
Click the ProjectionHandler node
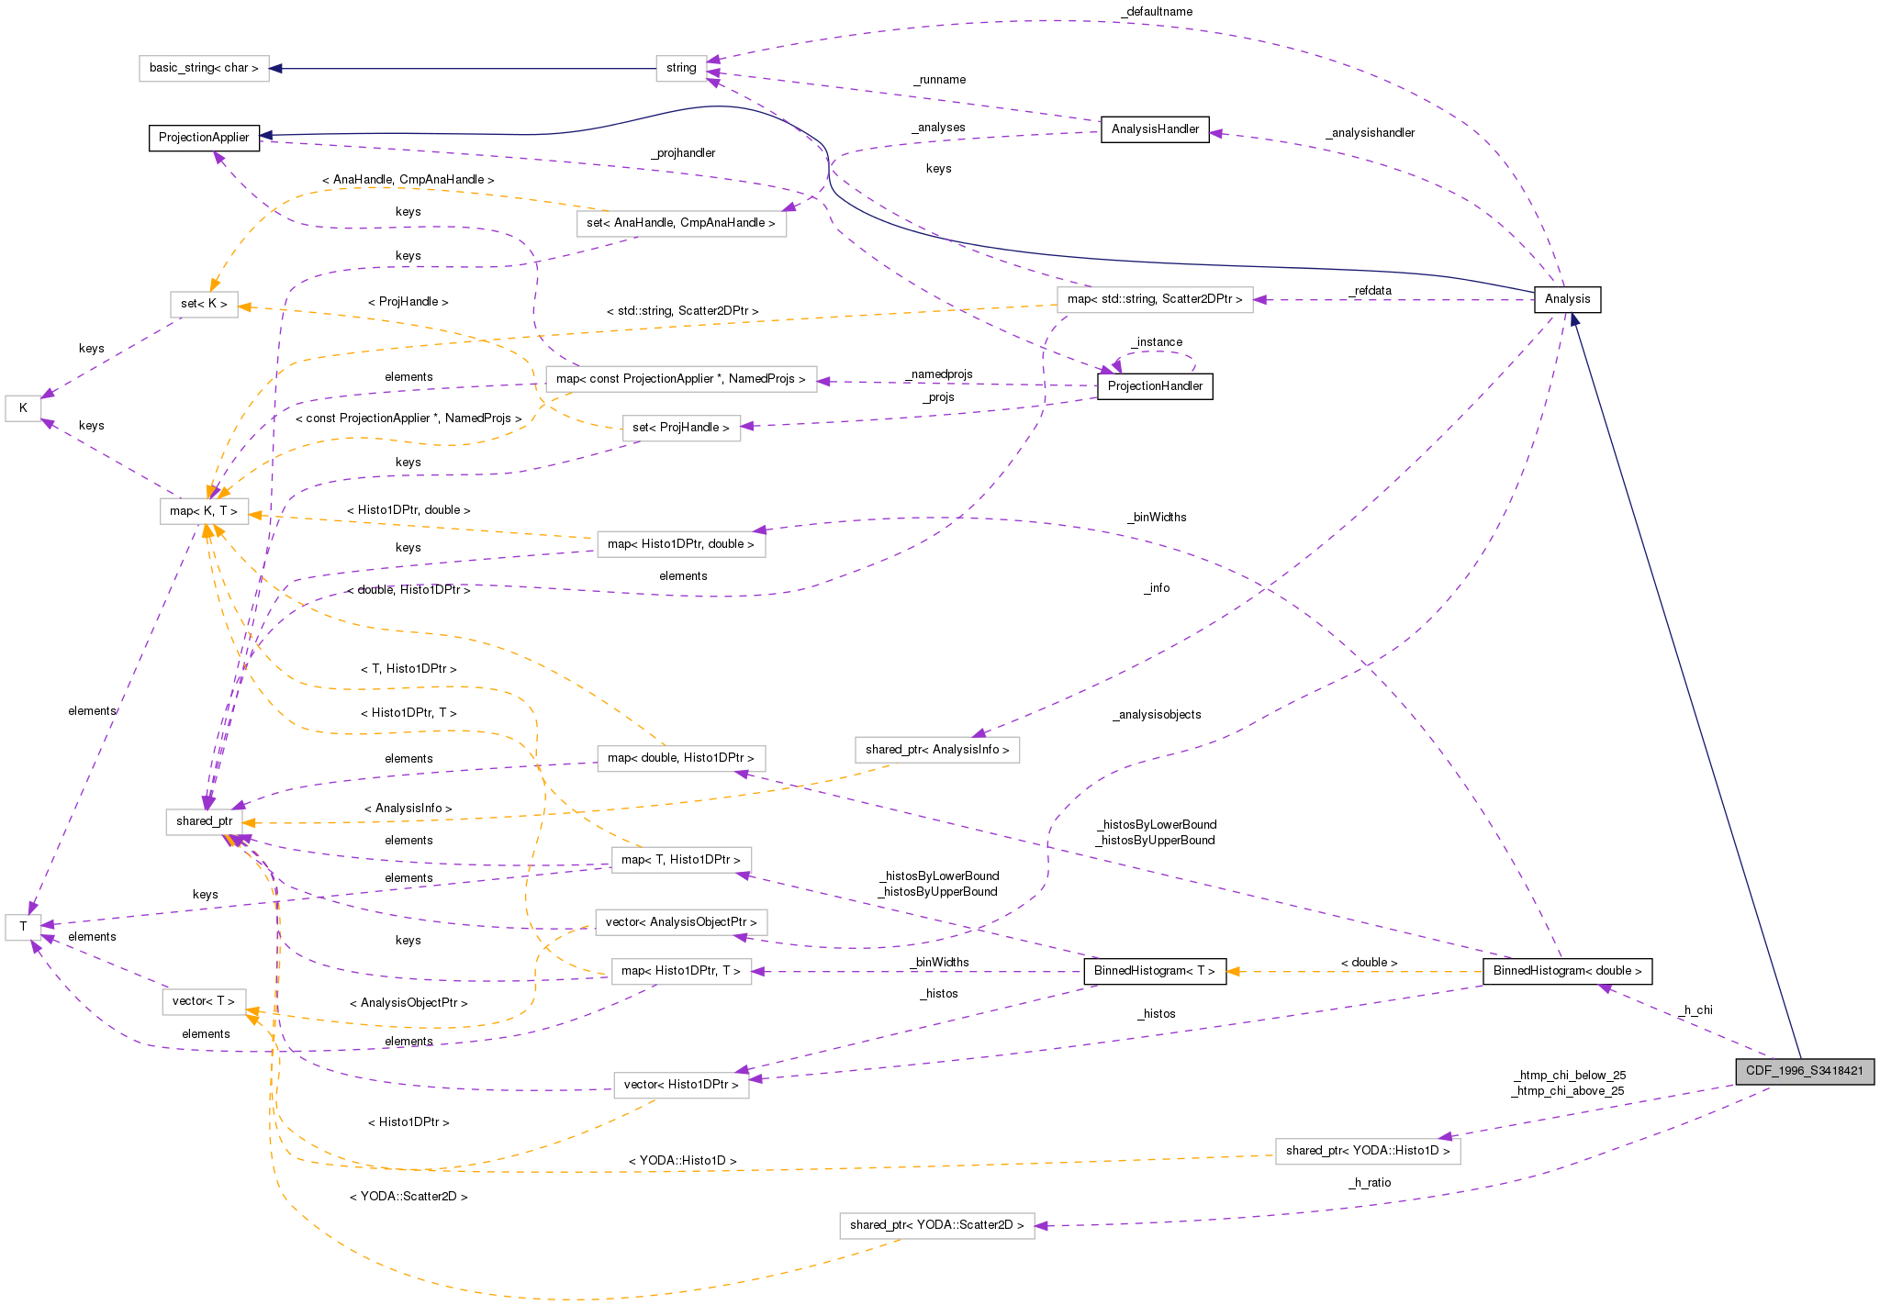(1155, 386)
